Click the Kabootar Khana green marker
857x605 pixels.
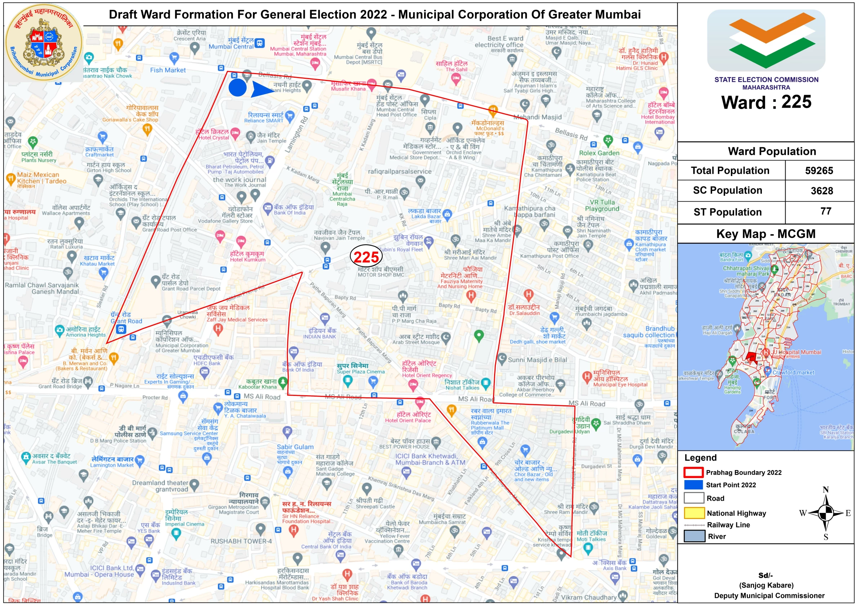coord(283,382)
